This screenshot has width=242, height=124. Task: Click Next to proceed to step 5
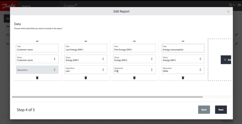point(221,110)
